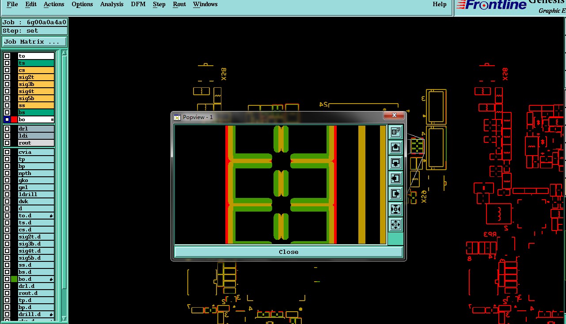Image resolution: width=566 pixels, height=324 pixels.
Task: Pan up in the Popview window
Action: [x=395, y=148]
